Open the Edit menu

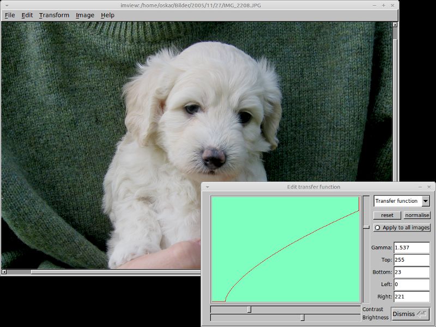click(x=27, y=15)
